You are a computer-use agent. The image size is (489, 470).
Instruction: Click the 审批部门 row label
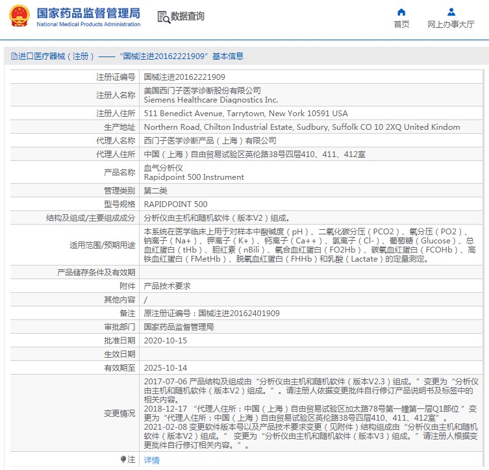119,327
